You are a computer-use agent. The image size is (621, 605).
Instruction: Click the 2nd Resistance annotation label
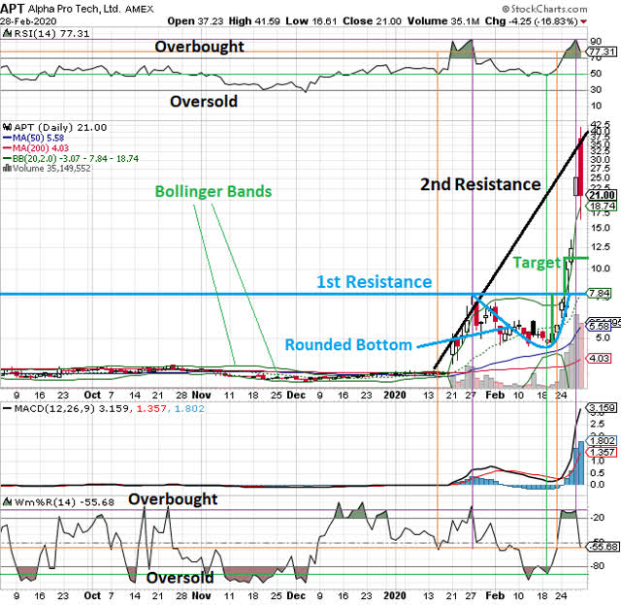coord(480,184)
